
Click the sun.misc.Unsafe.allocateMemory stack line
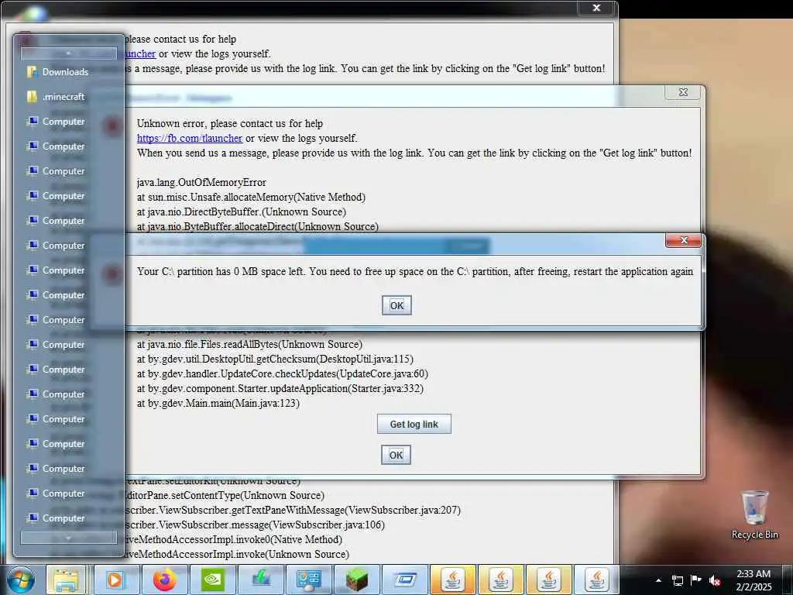pyautogui.click(x=252, y=197)
